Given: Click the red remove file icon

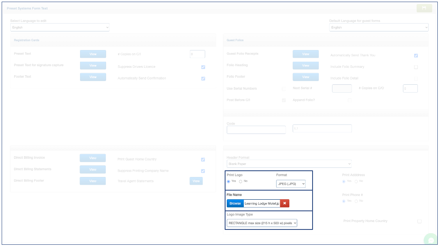Looking at the screenshot, I should 284,203.
